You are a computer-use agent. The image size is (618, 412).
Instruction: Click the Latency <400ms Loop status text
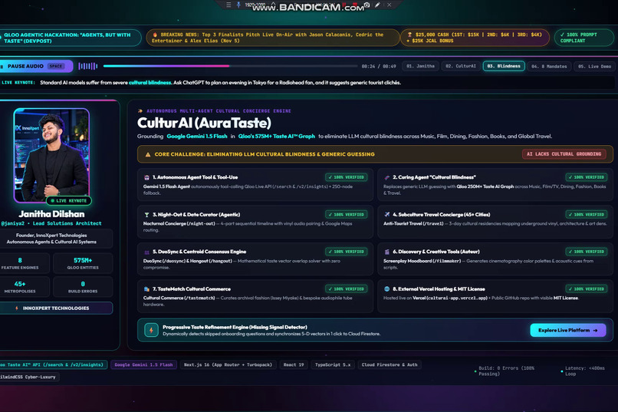[585, 371]
